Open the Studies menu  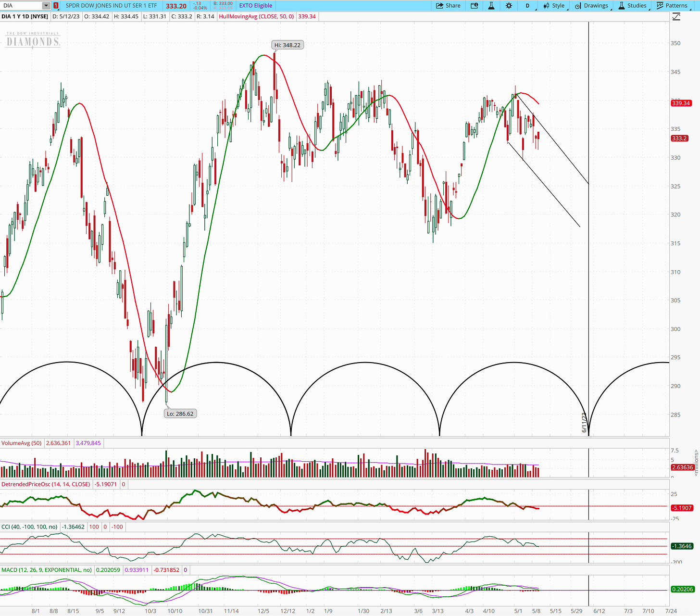(x=632, y=6)
